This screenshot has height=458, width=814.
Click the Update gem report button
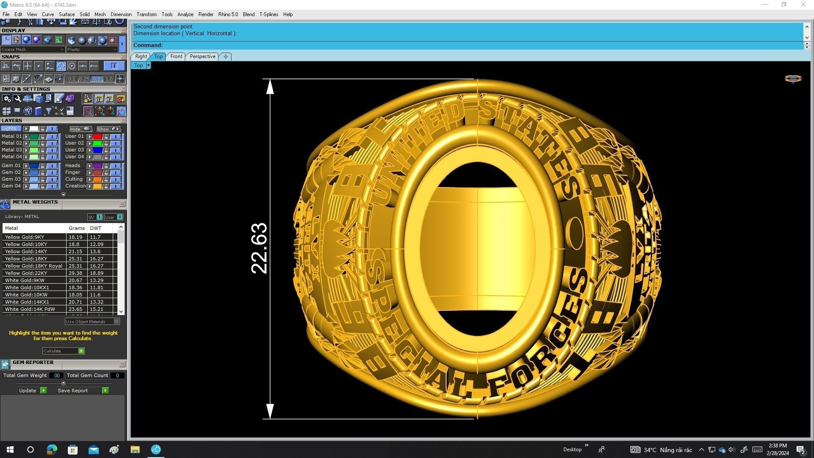point(32,391)
